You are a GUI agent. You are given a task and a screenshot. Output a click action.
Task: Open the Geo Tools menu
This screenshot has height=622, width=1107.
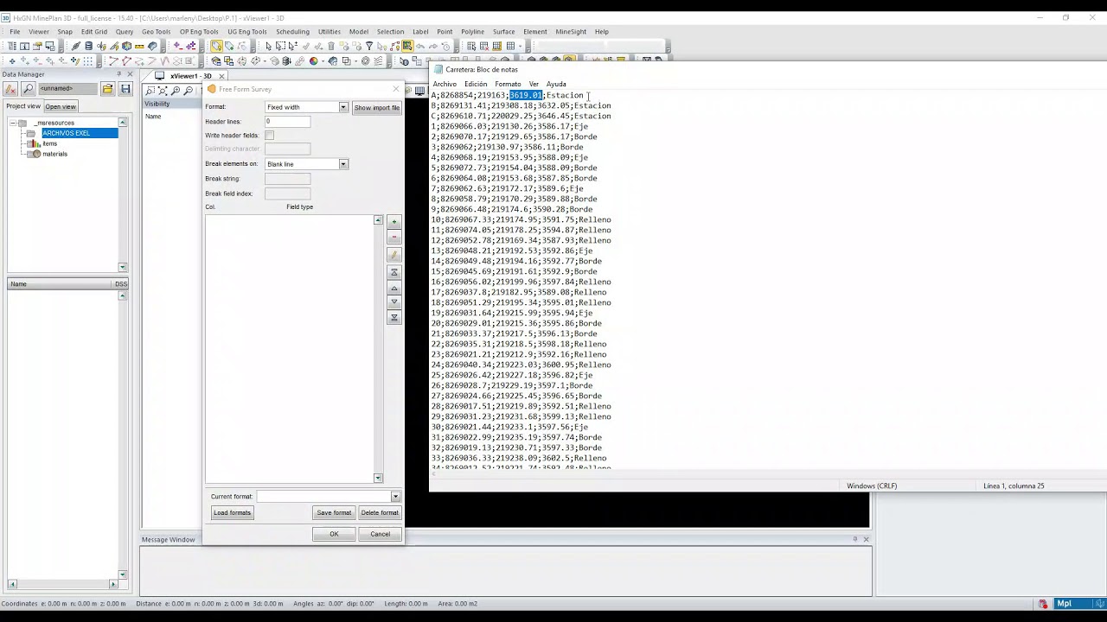coord(157,32)
